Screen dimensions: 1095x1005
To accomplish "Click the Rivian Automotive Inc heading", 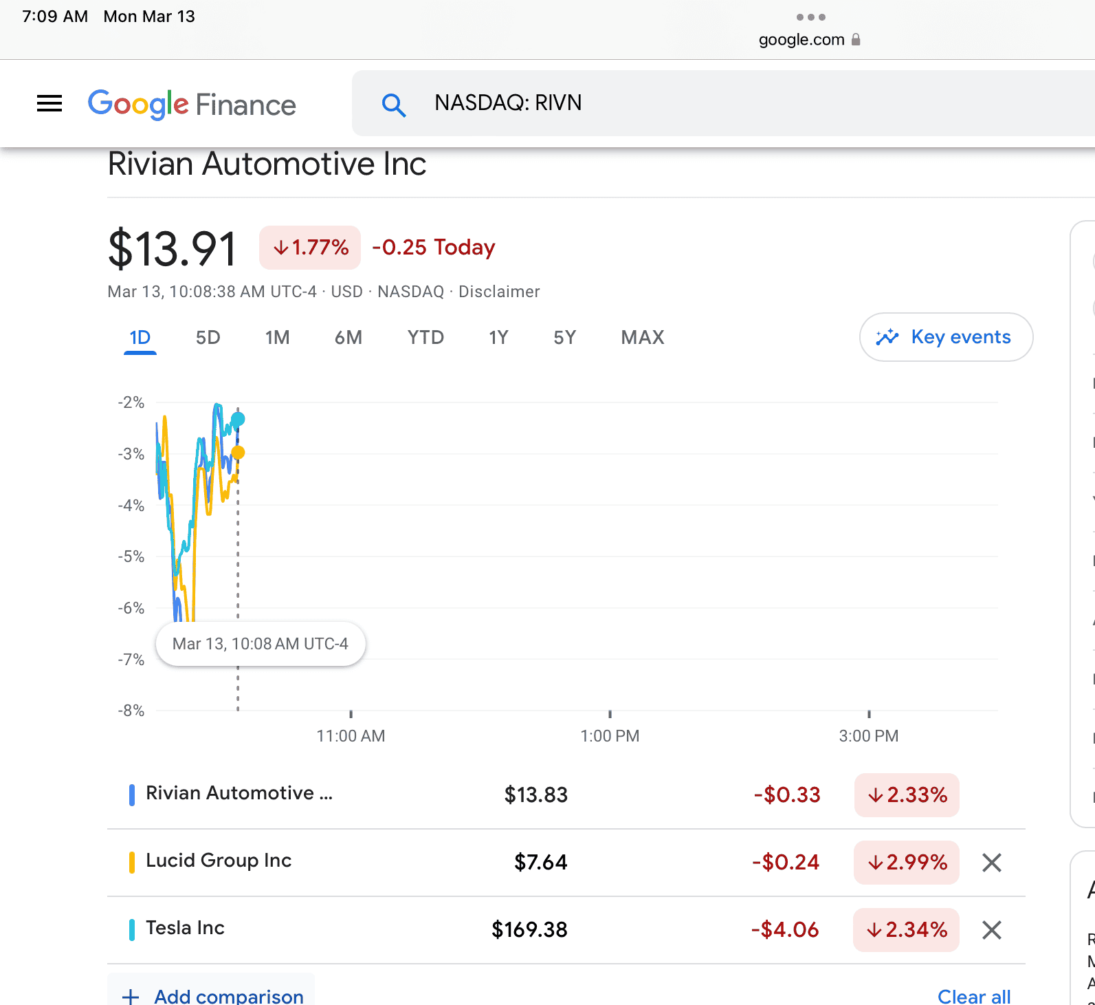I will click(267, 164).
